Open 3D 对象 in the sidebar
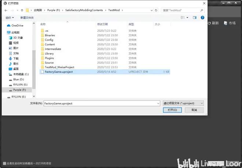The image size is (242, 168). (x=16, y=38)
